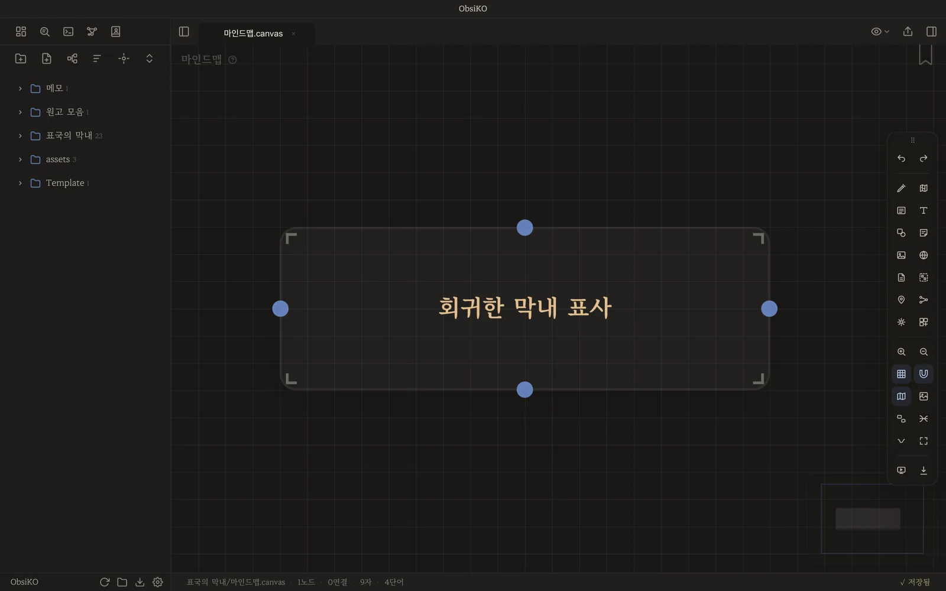Click the tree structure icon in the file explorer

72,58
